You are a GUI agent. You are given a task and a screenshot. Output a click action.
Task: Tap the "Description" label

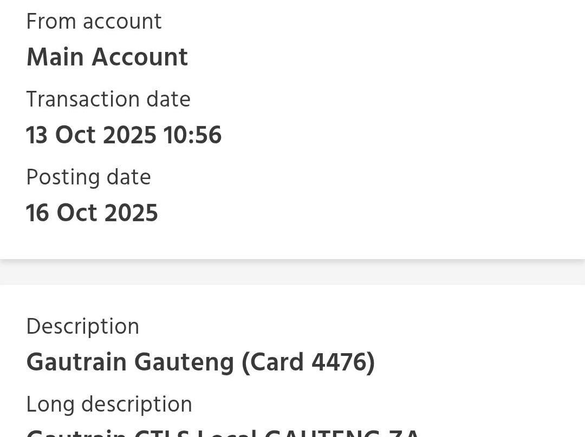click(82, 327)
